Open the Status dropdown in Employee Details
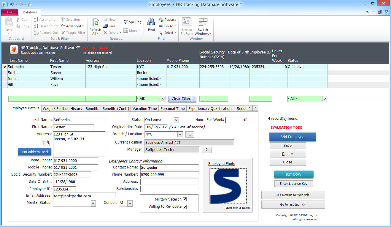 click(x=176, y=120)
